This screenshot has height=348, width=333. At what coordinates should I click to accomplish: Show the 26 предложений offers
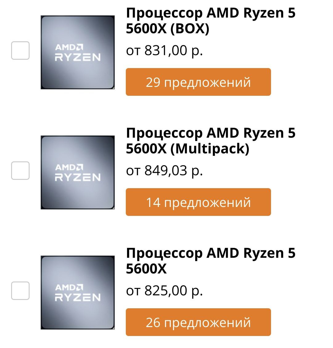click(x=198, y=322)
